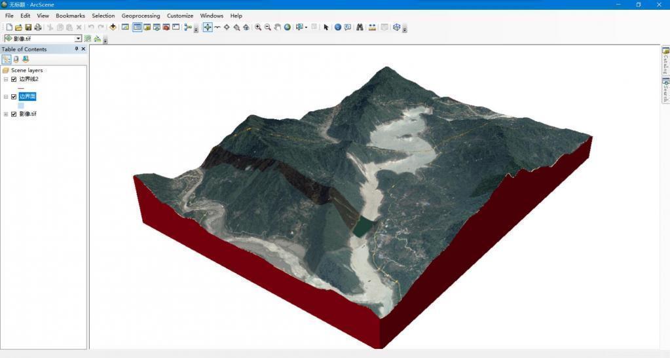Hide the 影像.tif layer
The height and width of the screenshot is (358, 670).
(x=14, y=114)
